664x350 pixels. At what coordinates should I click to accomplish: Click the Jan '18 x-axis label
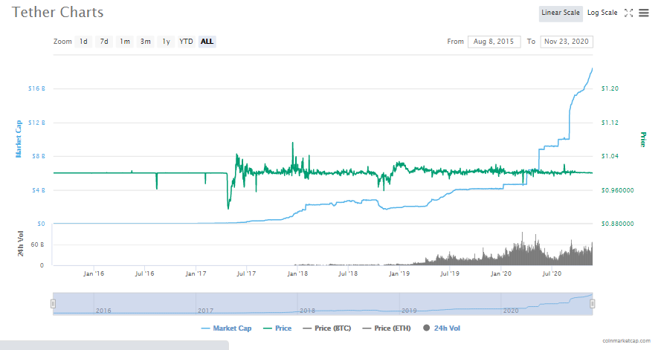point(297,273)
